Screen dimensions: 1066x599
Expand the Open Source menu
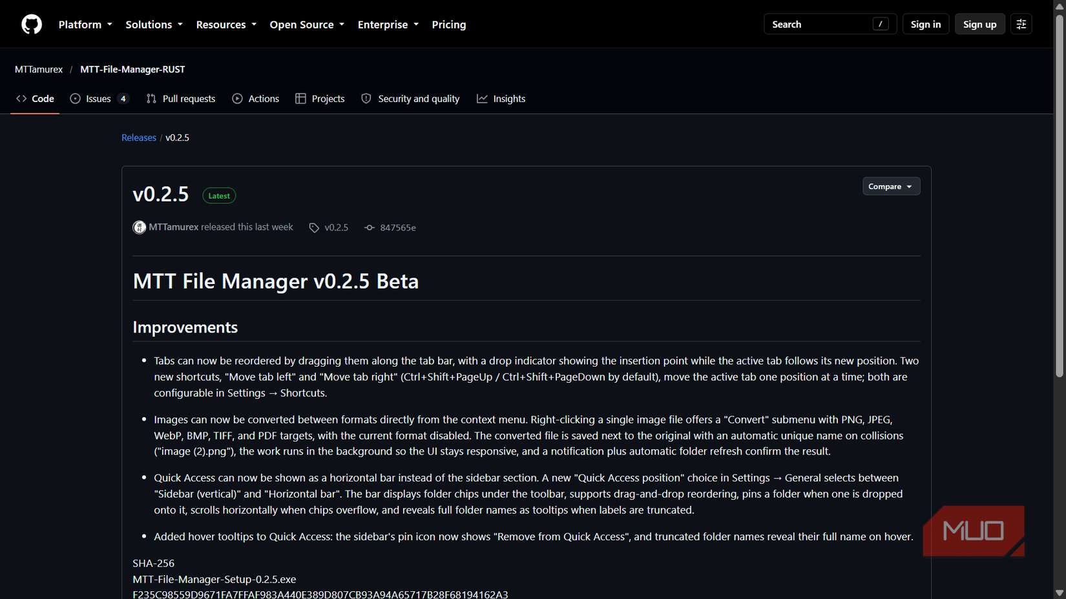[307, 25]
